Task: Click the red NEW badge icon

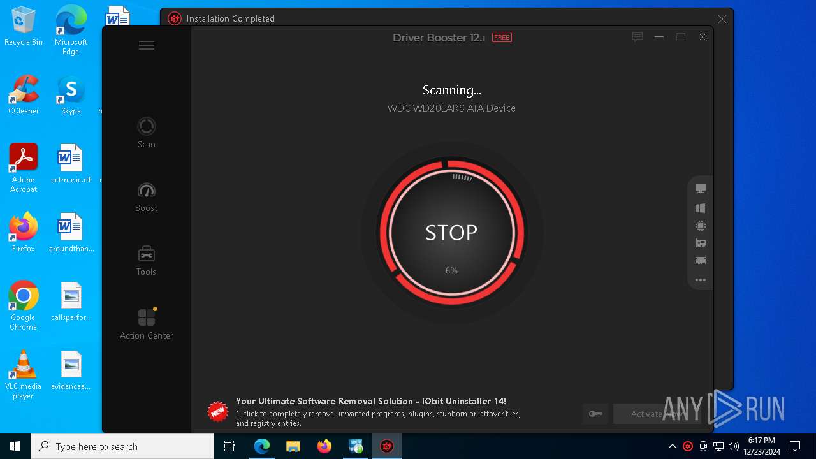Action: pos(218,412)
